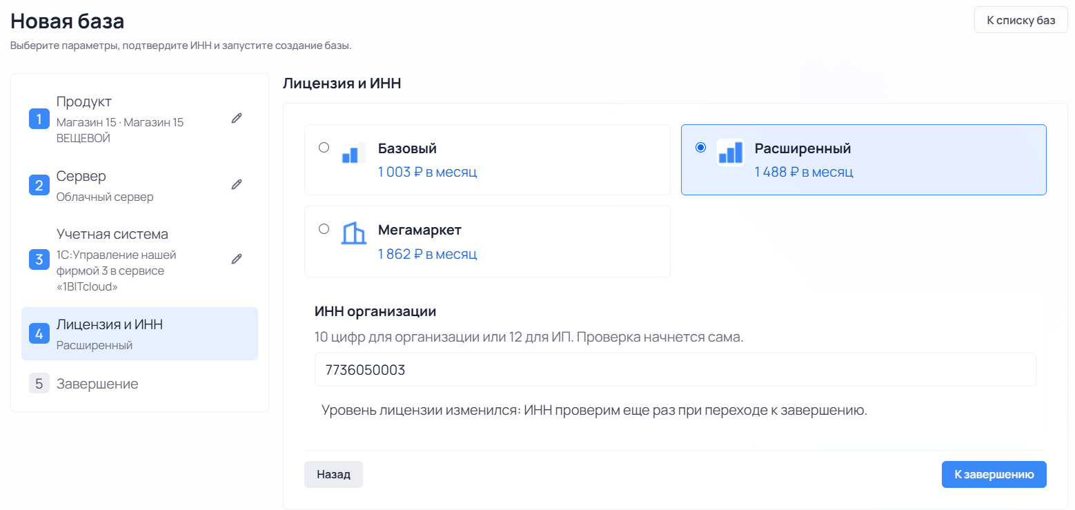The width and height of the screenshot is (1075, 510).
Task: Click the ИНН организации label
Action: tap(375, 311)
